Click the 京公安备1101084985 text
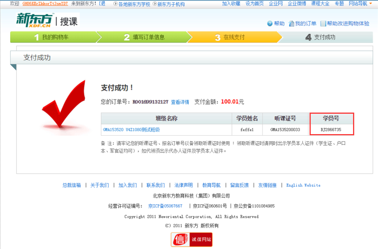 [254, 206]
